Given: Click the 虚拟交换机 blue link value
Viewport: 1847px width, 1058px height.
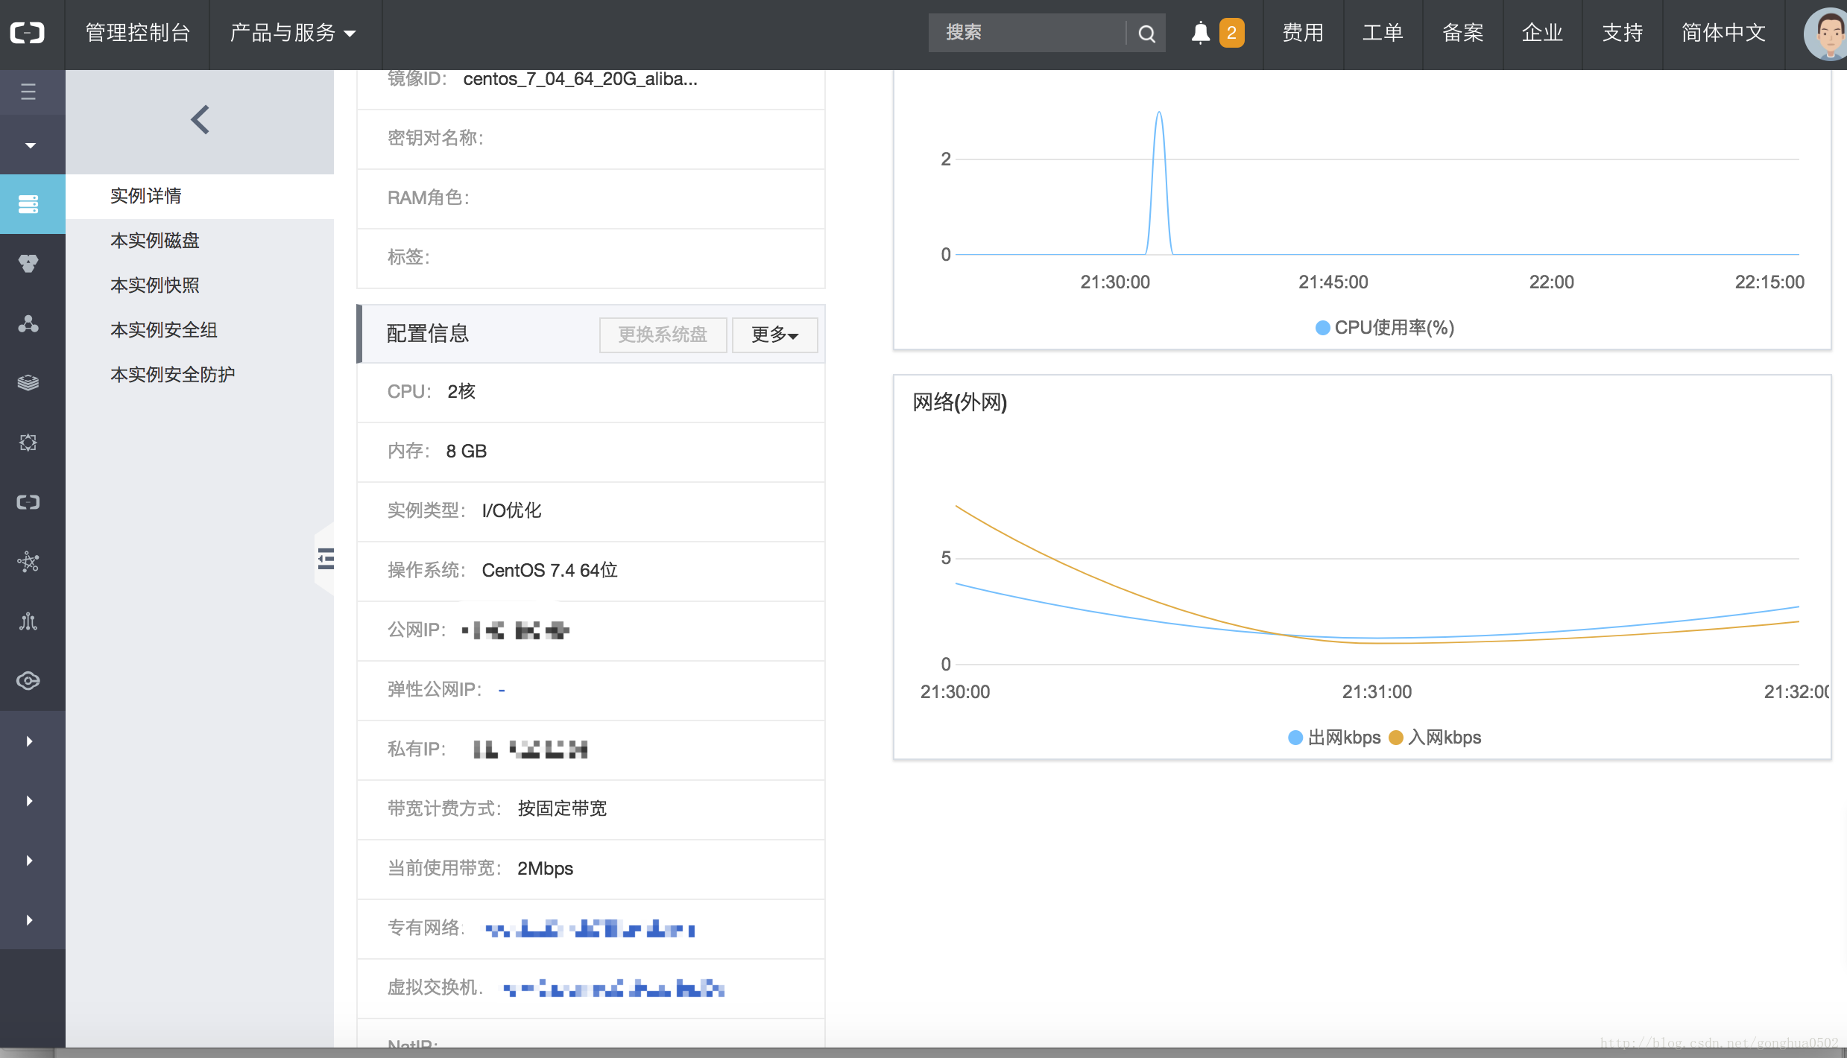Looking at the screenshot, I should (x=613, y=989).
